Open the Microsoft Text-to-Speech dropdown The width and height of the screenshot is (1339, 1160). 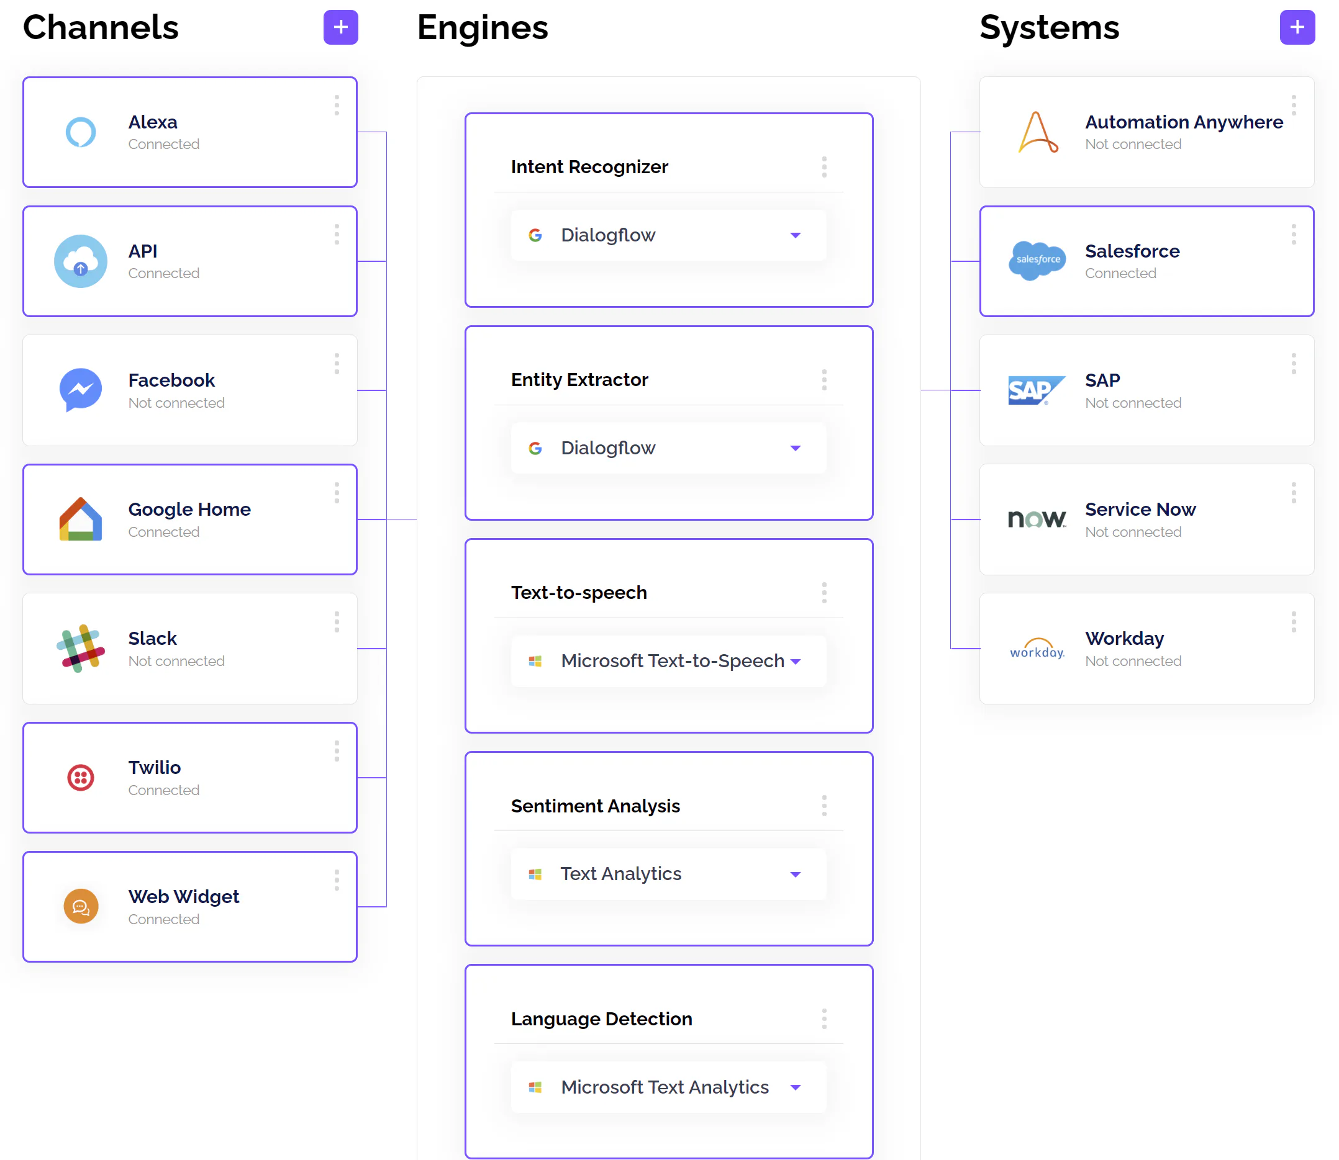click(668, 661)
